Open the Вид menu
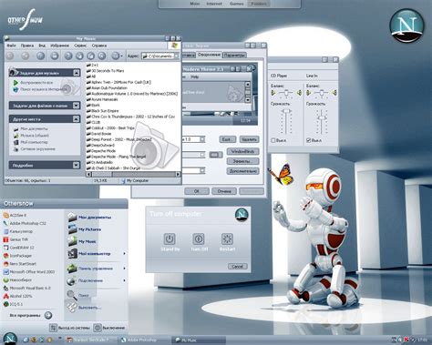 tap(42, 46)
